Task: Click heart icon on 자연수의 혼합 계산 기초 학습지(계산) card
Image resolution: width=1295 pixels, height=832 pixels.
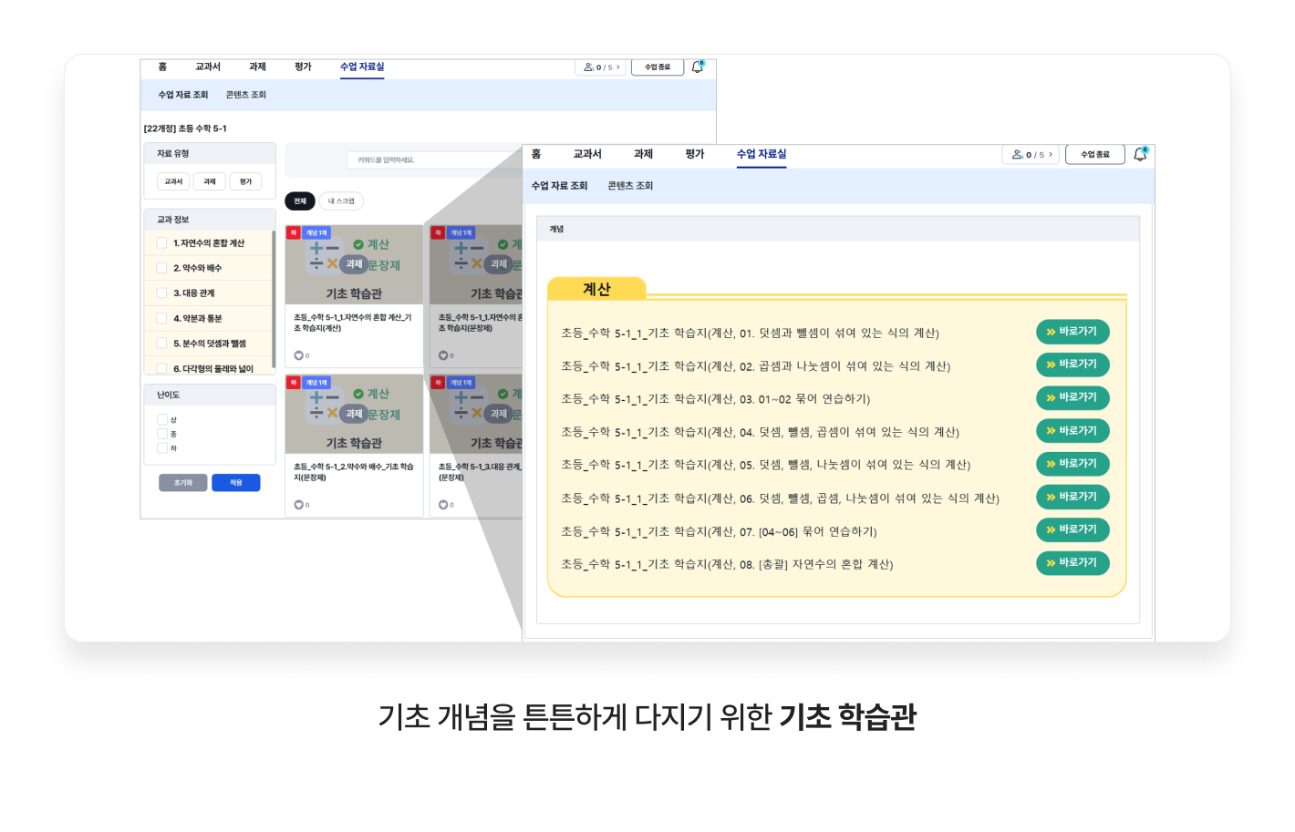Action: 299,355
